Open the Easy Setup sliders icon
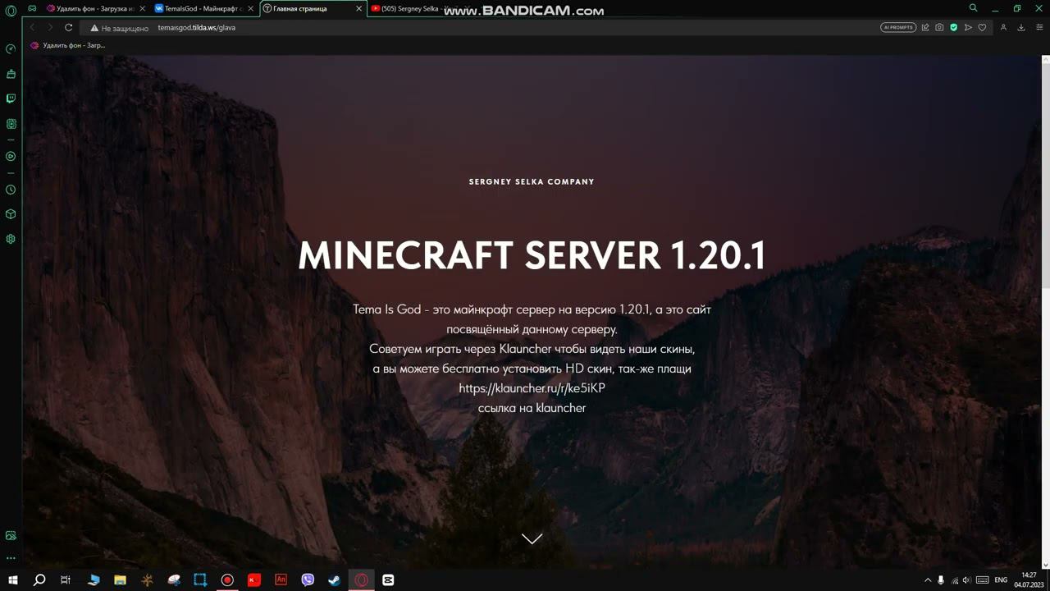 click(x=1039, y=27)
